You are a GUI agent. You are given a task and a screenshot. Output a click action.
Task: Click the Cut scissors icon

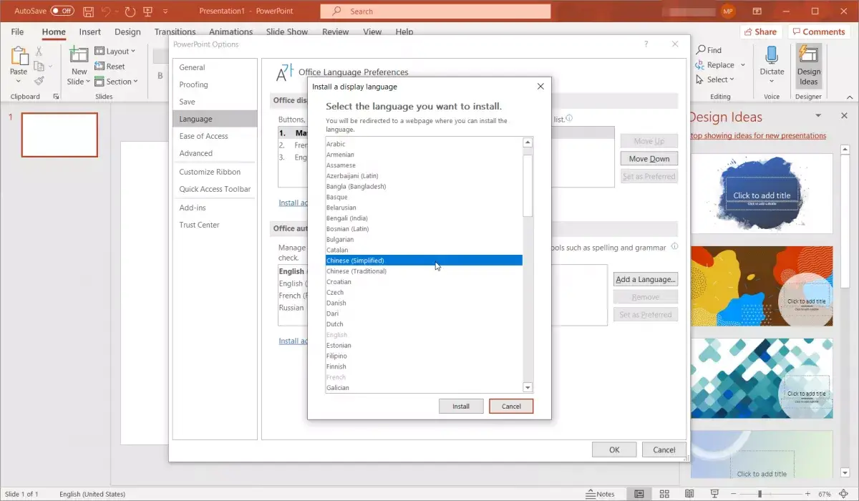[x=39, y=51]
